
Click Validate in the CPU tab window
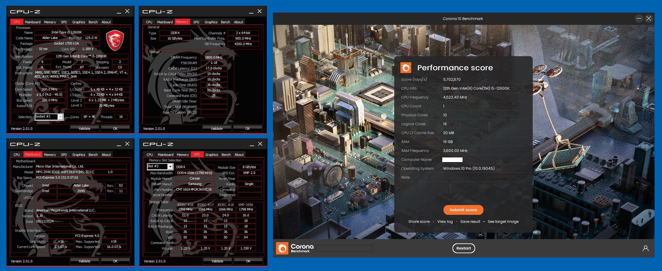pyautogui.click(x=84, y=129)
